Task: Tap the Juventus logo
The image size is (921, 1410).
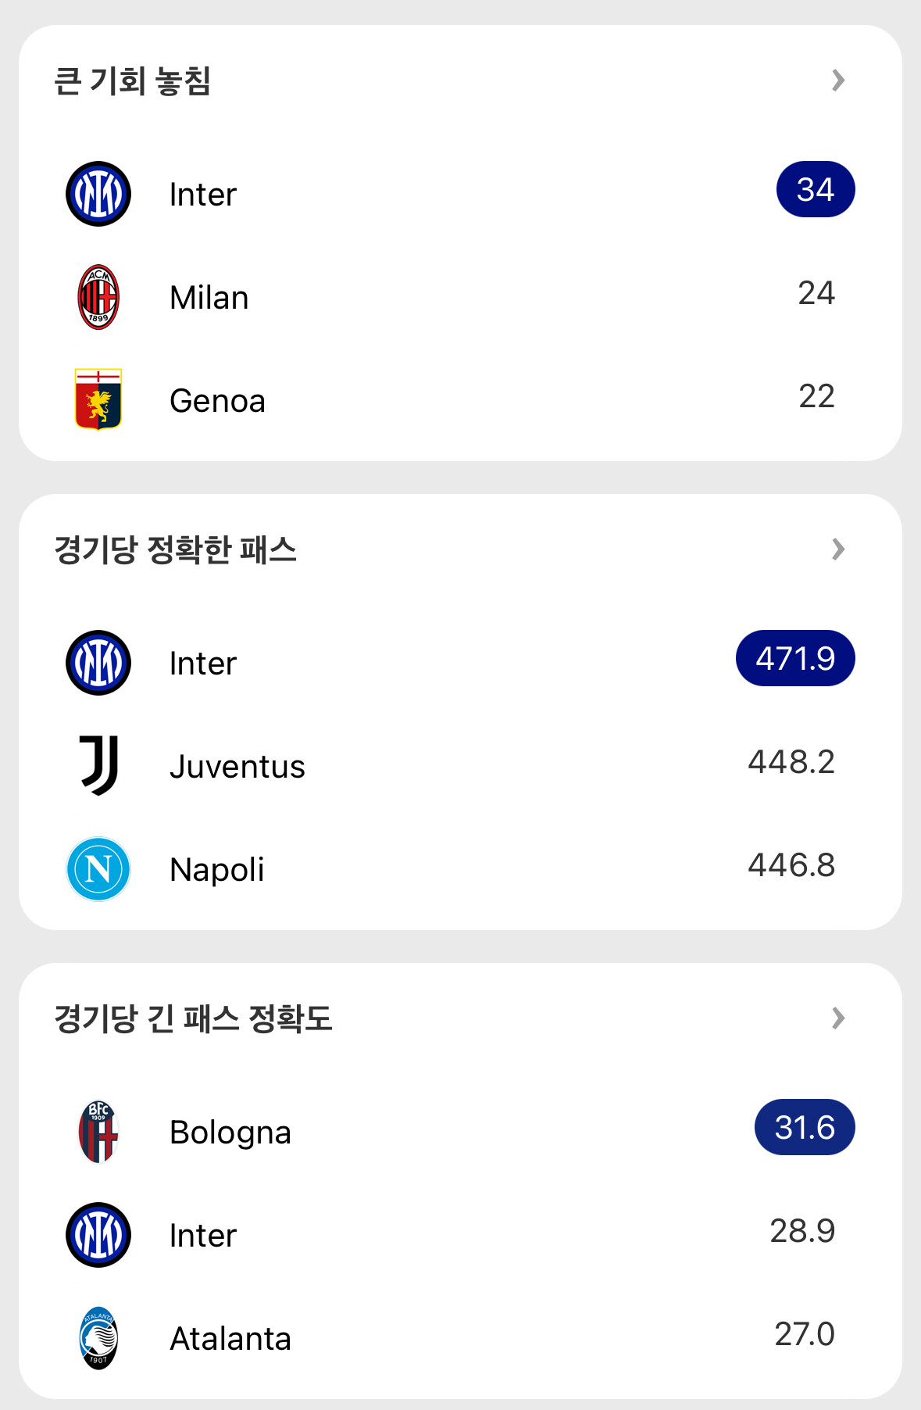Action: (x=99, y=765)
